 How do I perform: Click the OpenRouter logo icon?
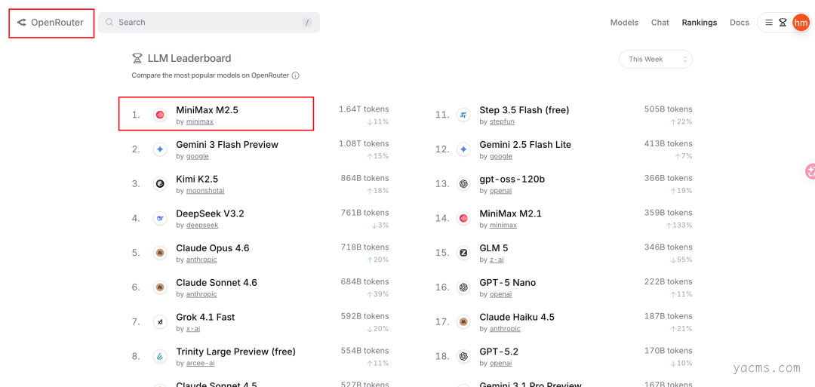pos(22,23)
